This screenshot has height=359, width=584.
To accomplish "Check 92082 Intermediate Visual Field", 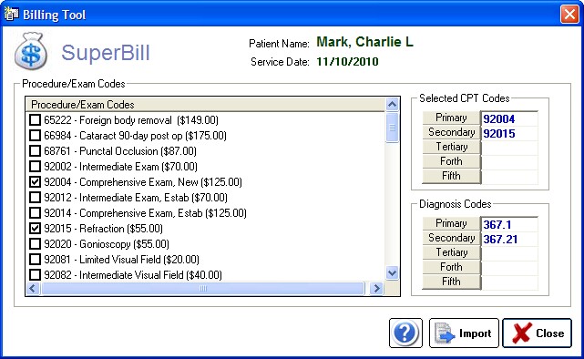I will [35, 274].
